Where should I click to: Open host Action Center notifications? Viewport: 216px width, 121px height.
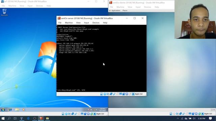click(210, 118)
